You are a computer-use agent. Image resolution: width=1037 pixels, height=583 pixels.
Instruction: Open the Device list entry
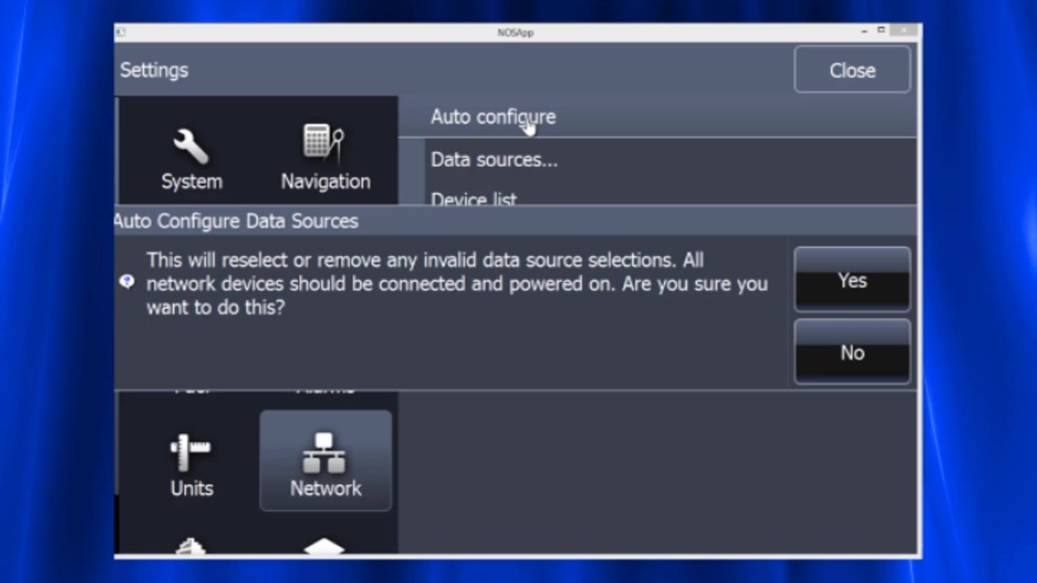click(473, 199)
